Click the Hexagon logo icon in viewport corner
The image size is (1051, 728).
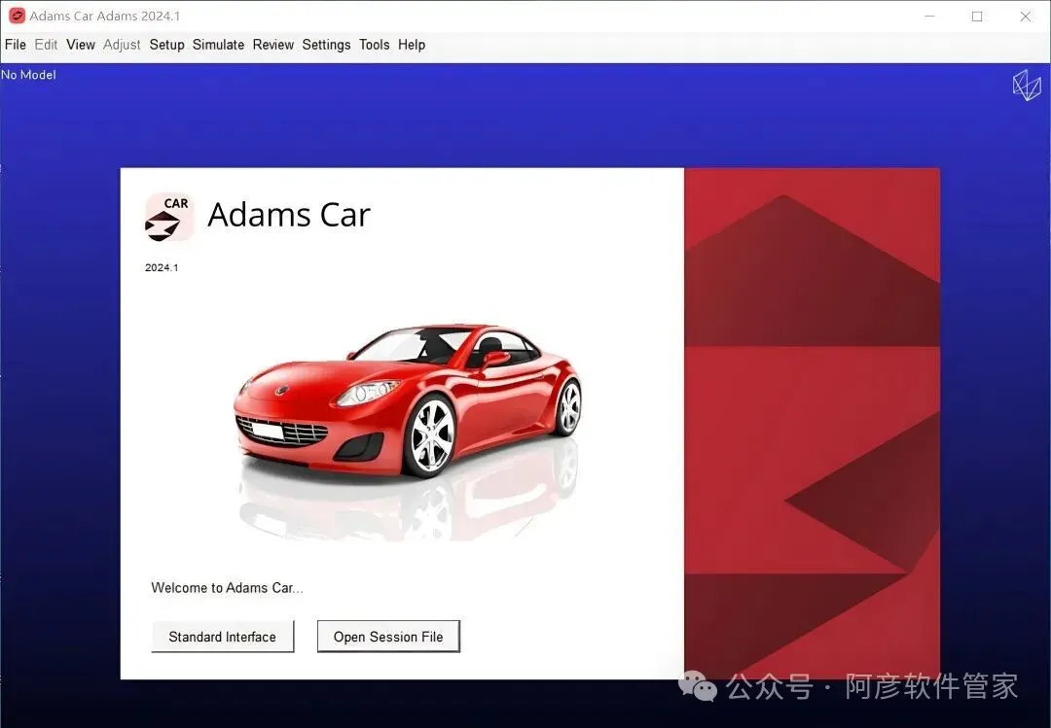pos(1027,86)
